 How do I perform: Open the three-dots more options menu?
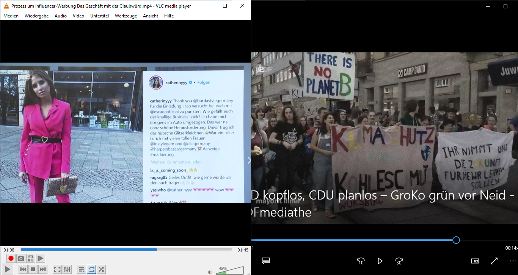(513, 261)
